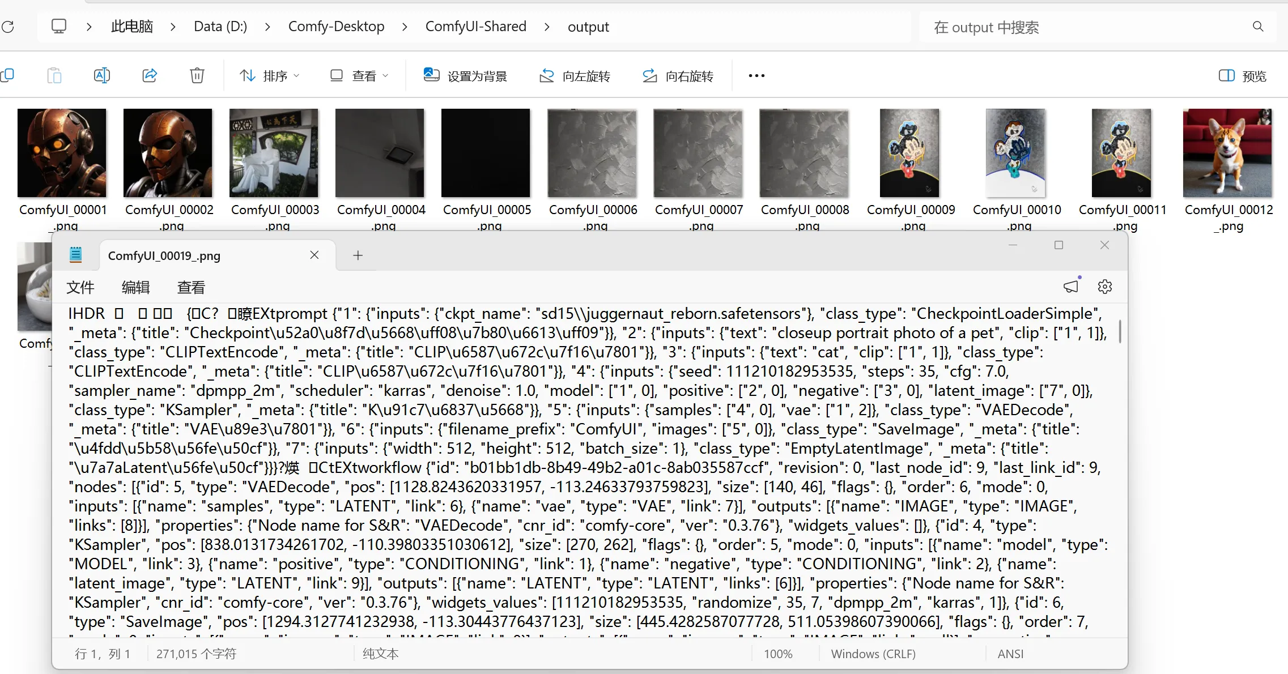Add a new Notepad tab
1288x674 pixels.
[358, 255]
